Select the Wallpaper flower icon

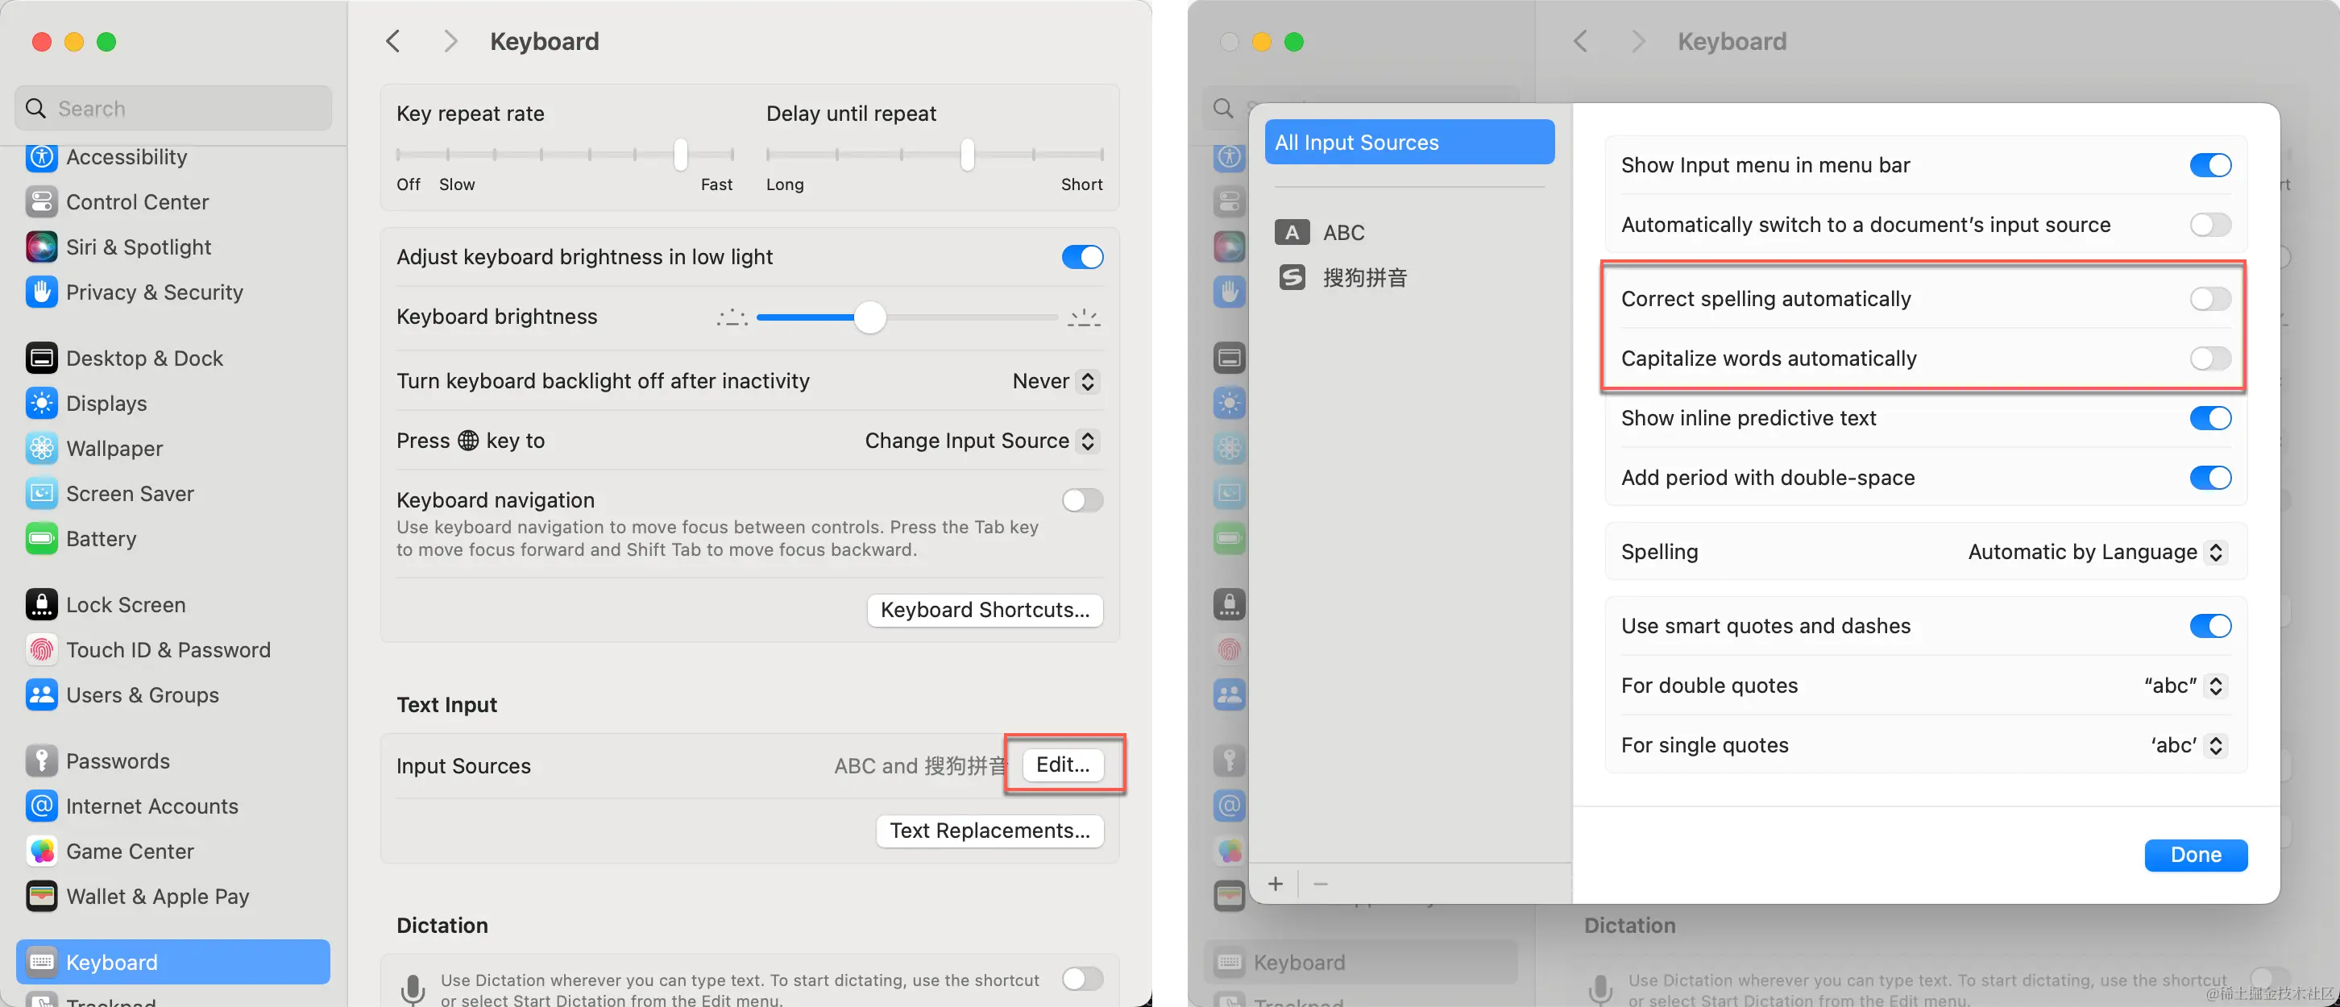coord(42,449)
